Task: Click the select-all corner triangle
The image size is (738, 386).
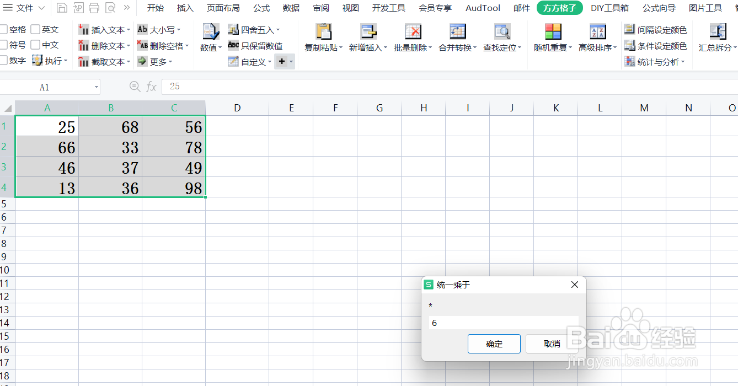Action: click(8, 108)
